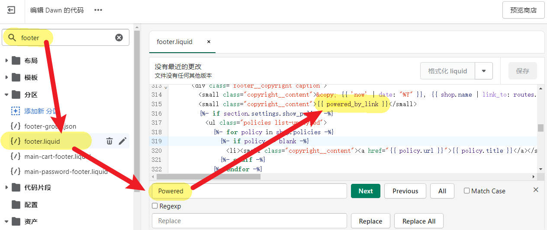The width and height of the screenshot is (547, 230).
Task: Collapse the 分区 folder
Action: pos(6,95)
